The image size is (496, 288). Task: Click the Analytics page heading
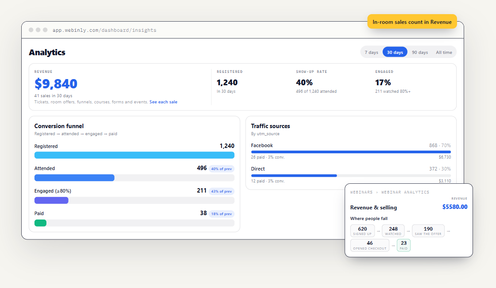coord(47,53)
